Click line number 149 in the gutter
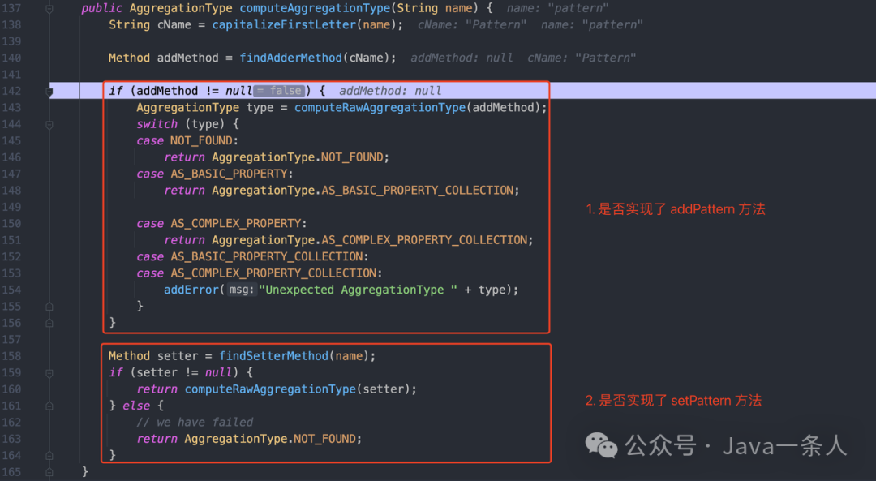This screenshot has width=876, height=481. (x=11, y=208)
